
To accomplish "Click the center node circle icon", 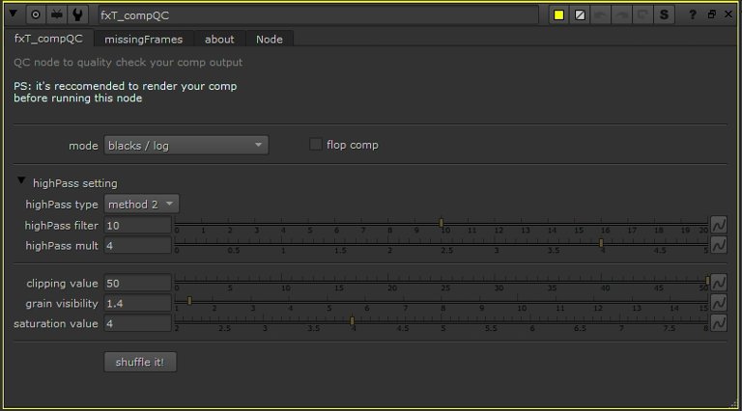I will (x=36, y=15).
